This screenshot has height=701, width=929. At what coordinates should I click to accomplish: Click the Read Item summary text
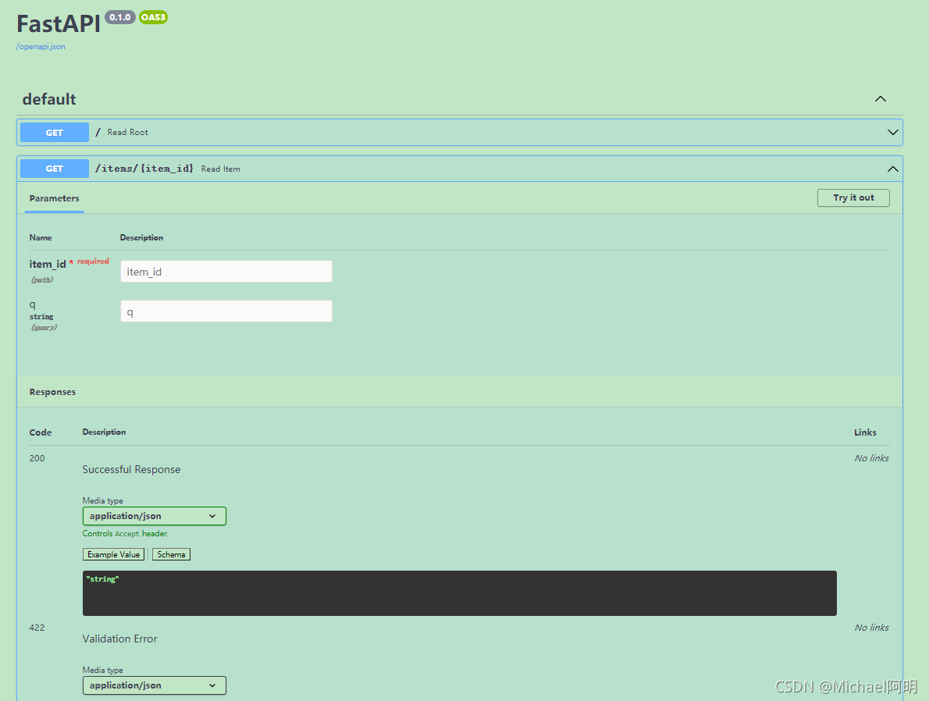point(220,169)
